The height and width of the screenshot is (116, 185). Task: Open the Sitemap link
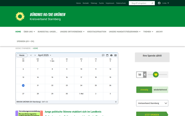pos(94,3)
